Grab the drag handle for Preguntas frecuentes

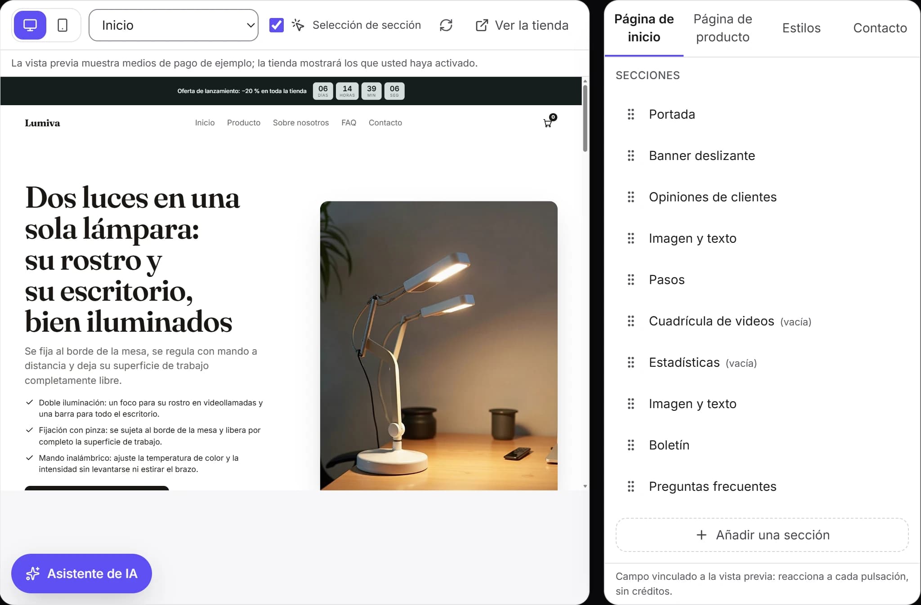click(631, 486)
